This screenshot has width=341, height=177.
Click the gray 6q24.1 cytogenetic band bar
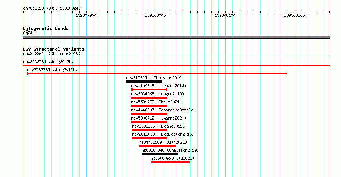click(176, 37)
